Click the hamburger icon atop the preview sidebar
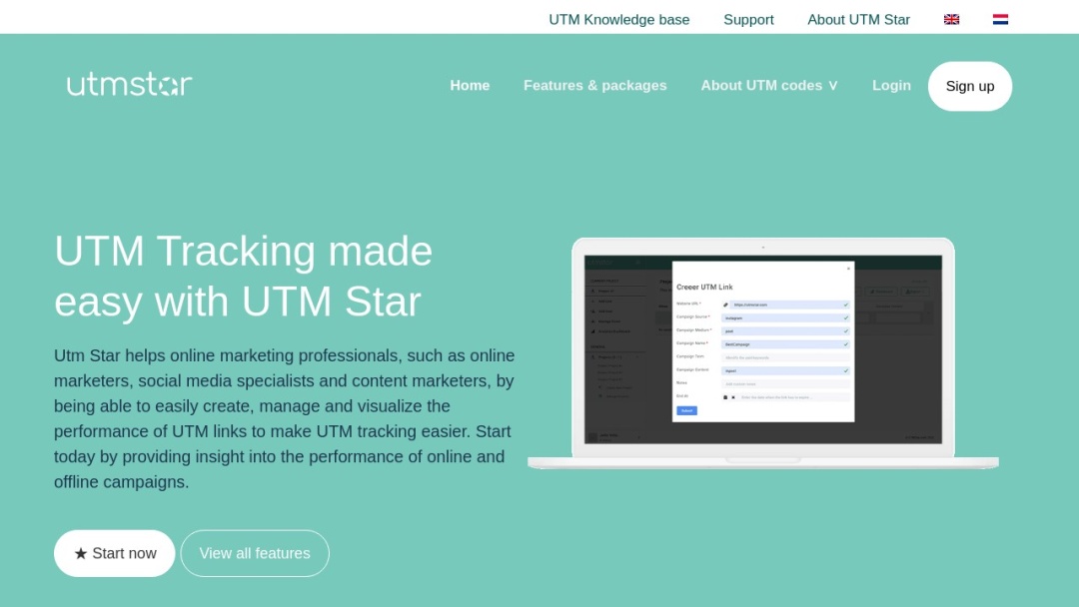The width and height of the screenshot is (1079, 607). [638, 262]
